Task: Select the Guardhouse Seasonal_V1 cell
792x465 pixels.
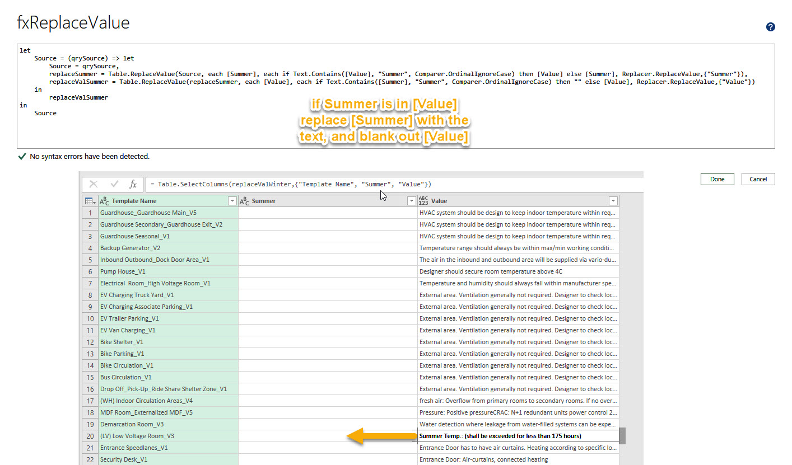Action: [168, 236]
